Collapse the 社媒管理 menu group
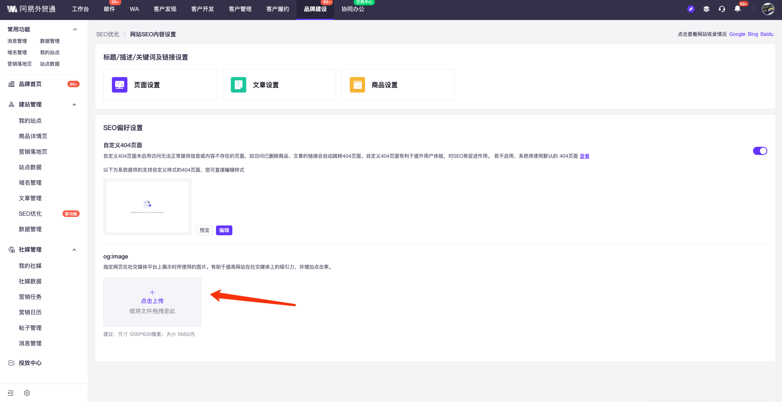Image resolution: width=782 pixels, height=402 pixels. coord(74,250)
